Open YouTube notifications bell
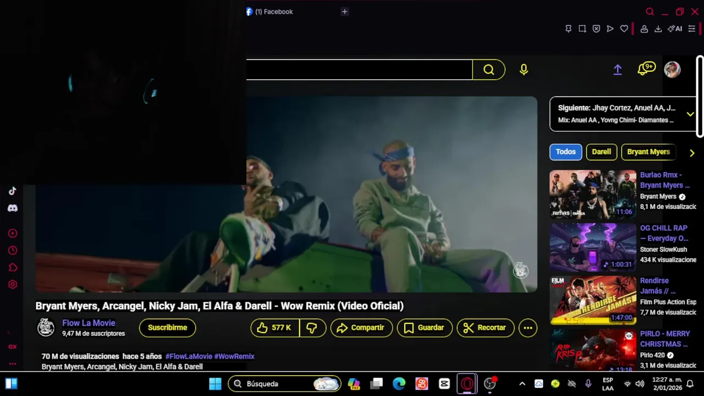The width and height of the screenshot is (704, 396). (x=646, y=69)
